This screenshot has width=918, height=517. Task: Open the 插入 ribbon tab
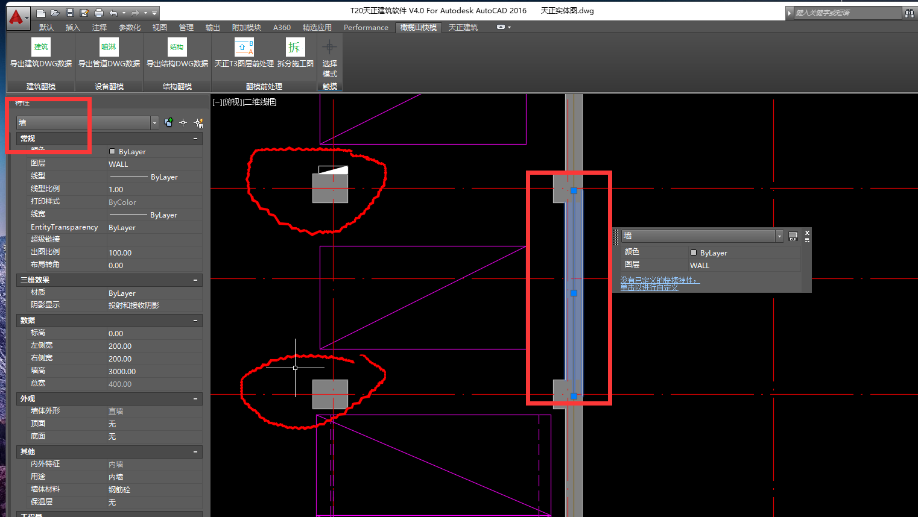pyautogui.click(x=72, y=28)
